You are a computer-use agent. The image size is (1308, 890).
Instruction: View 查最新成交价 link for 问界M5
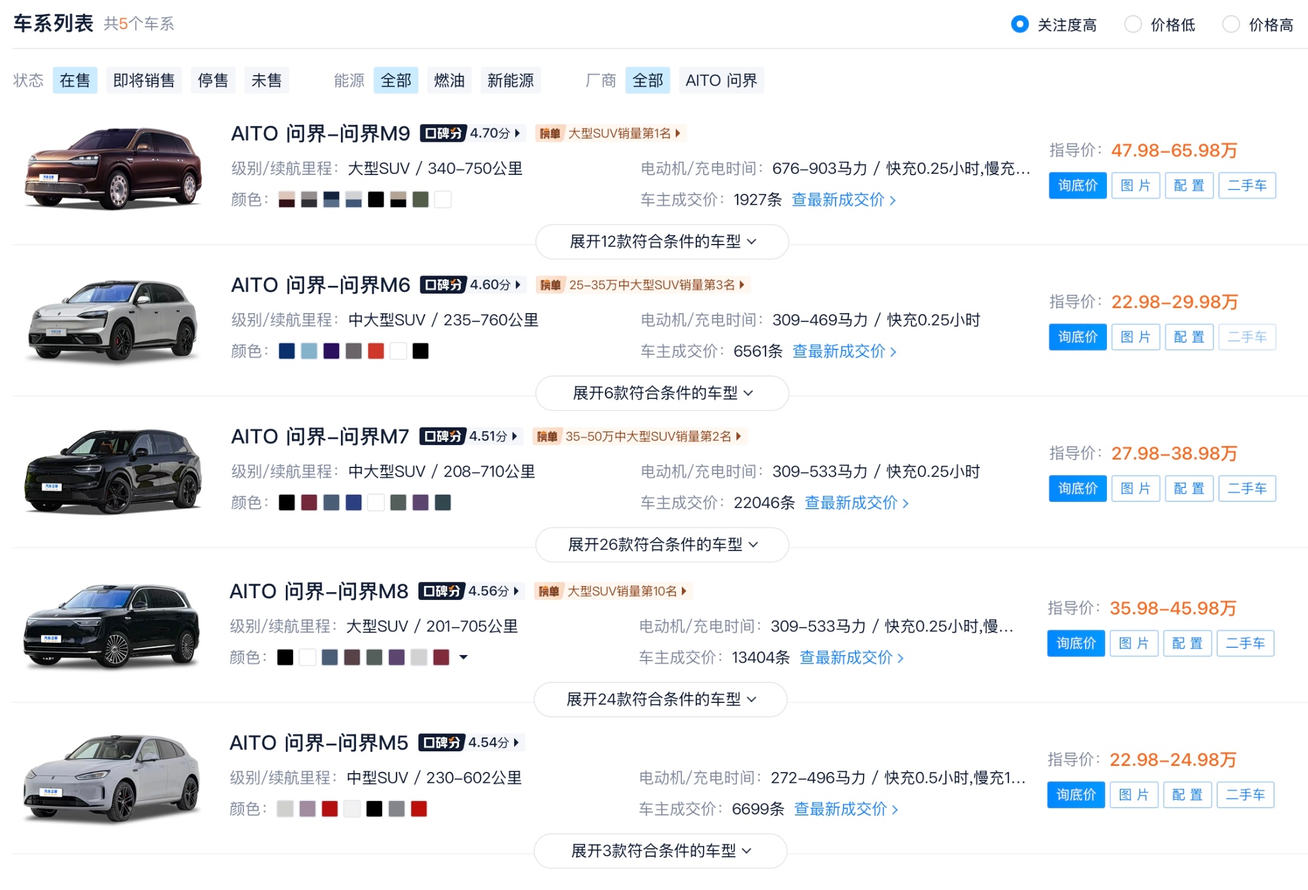click(847, 809)
